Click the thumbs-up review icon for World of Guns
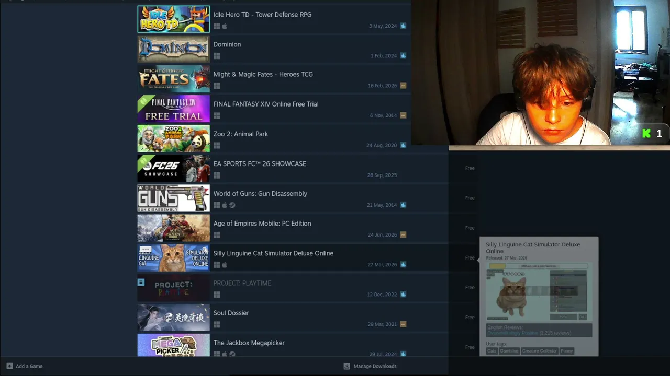Image resolution: width=670 pixels, height=376 pixels. pos(403,205)
